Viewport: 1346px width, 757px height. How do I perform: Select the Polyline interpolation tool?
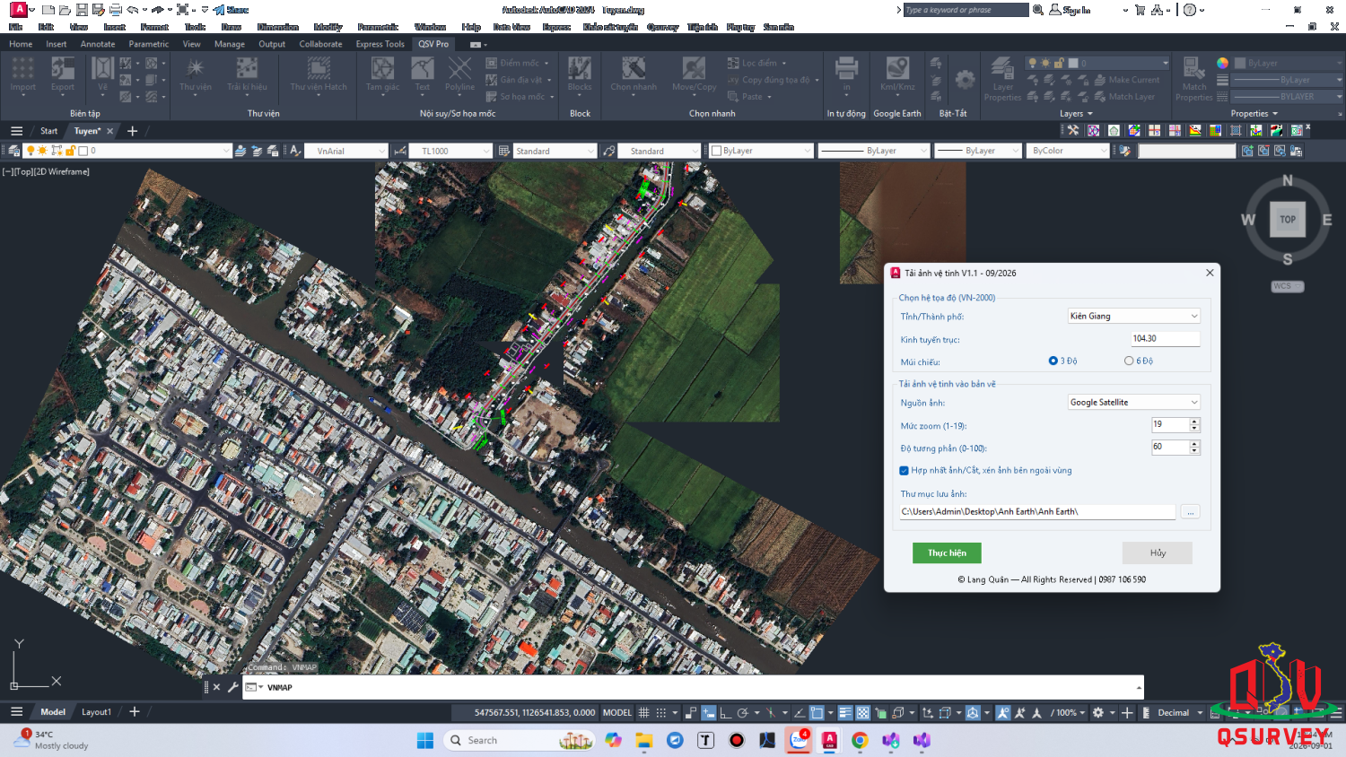pyautogui.click(x=459, y=74)
